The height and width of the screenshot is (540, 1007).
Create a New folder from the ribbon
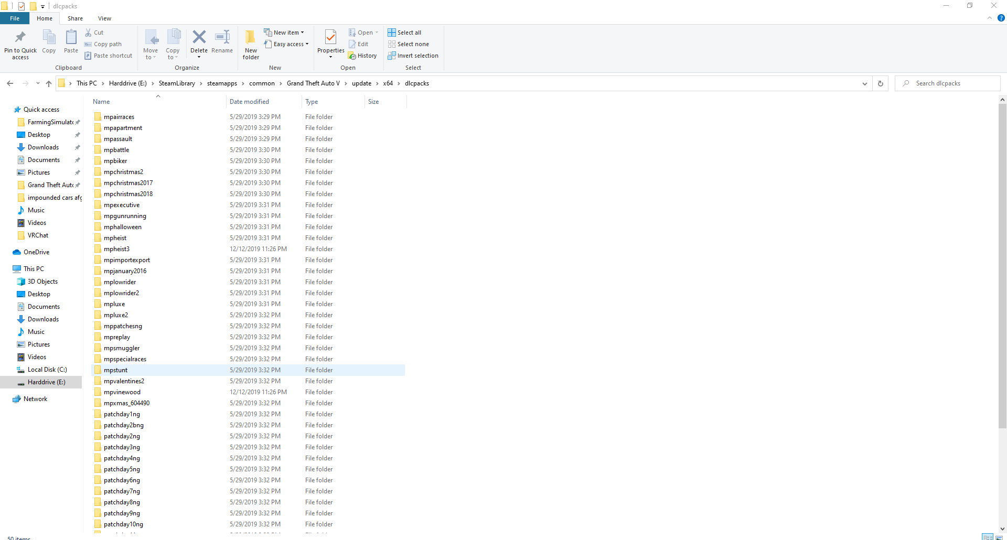tap(251, 38)
